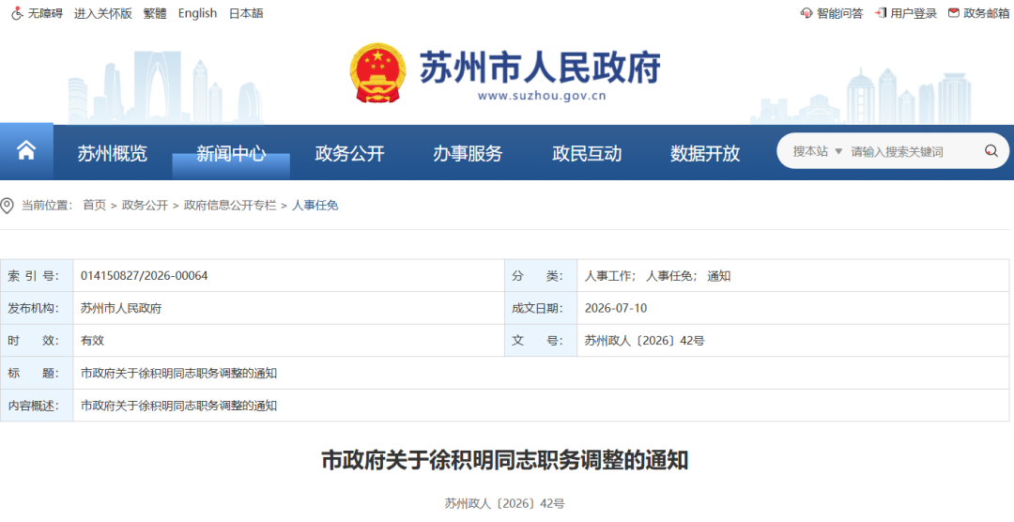
Task: Click the national emblem logo
Action: click(377, 72)
